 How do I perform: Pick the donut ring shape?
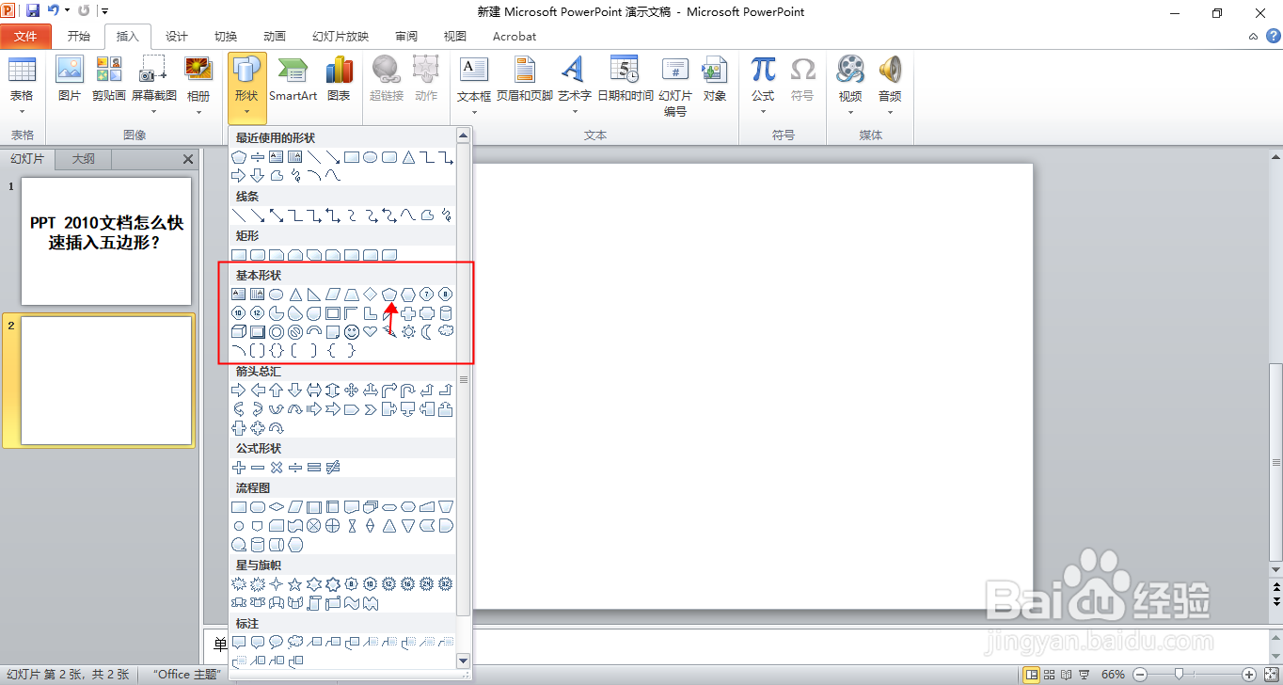click(x=277, y=332)
